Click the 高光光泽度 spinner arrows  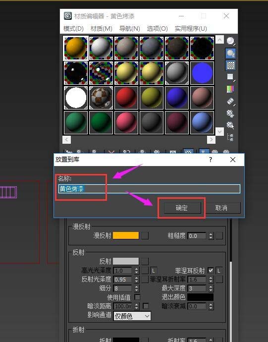pos(137,271)
